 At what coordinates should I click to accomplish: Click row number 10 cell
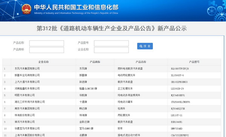point(7,128)
